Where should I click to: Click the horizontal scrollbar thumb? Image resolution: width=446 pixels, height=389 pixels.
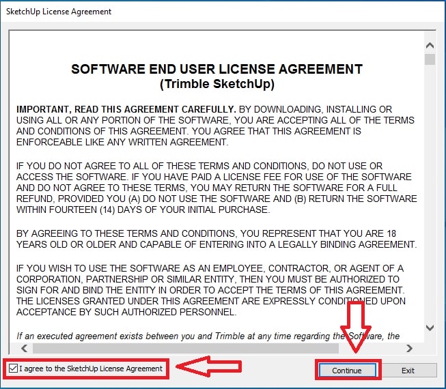[x=186, y=348]
